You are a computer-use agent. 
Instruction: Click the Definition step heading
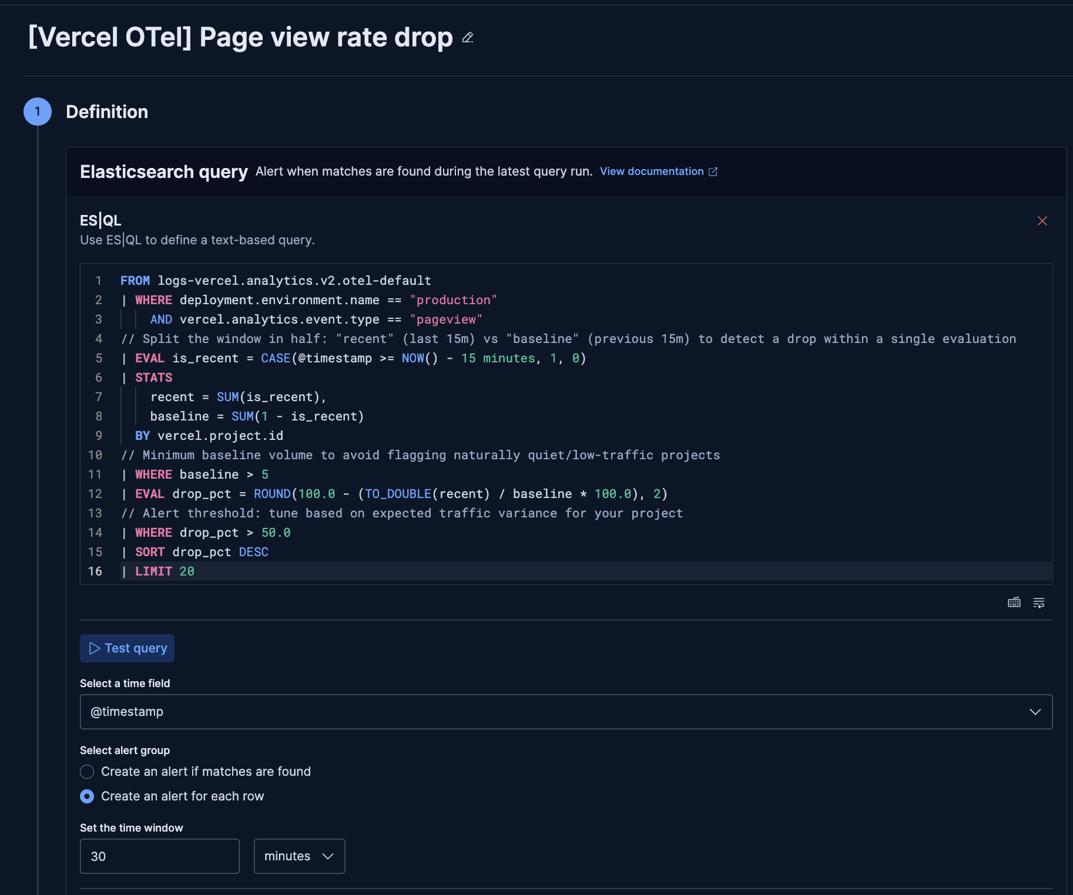107,112
